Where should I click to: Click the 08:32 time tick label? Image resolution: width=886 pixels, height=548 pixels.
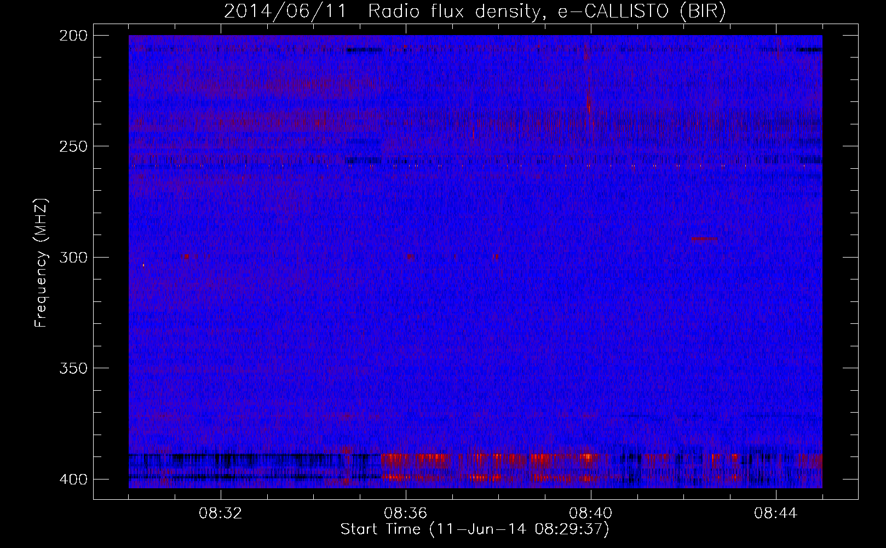(x=221, y=513)
